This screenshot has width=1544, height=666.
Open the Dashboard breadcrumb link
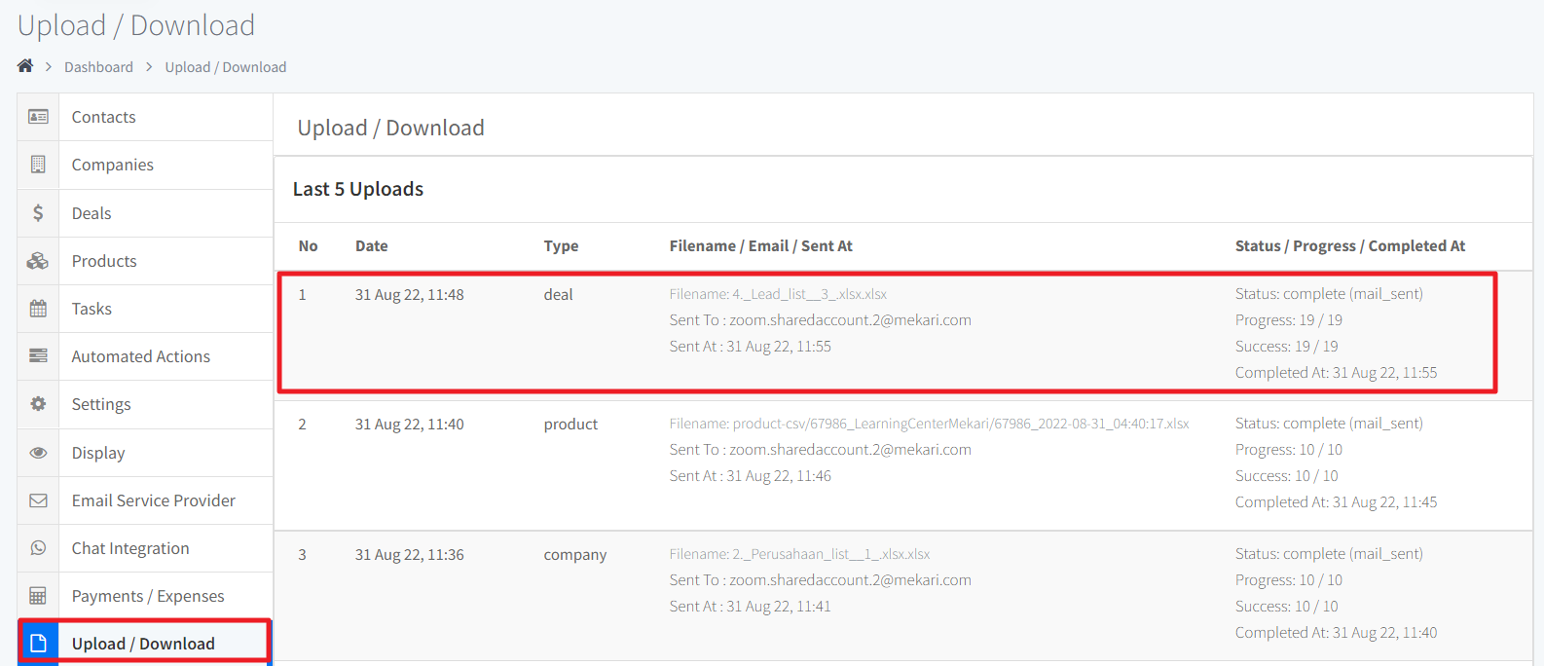click(98, 67)
